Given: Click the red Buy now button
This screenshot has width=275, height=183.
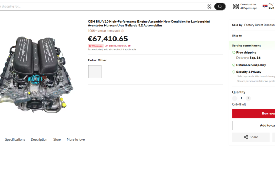Looking at the screenshot, I should tap(254, 114).
